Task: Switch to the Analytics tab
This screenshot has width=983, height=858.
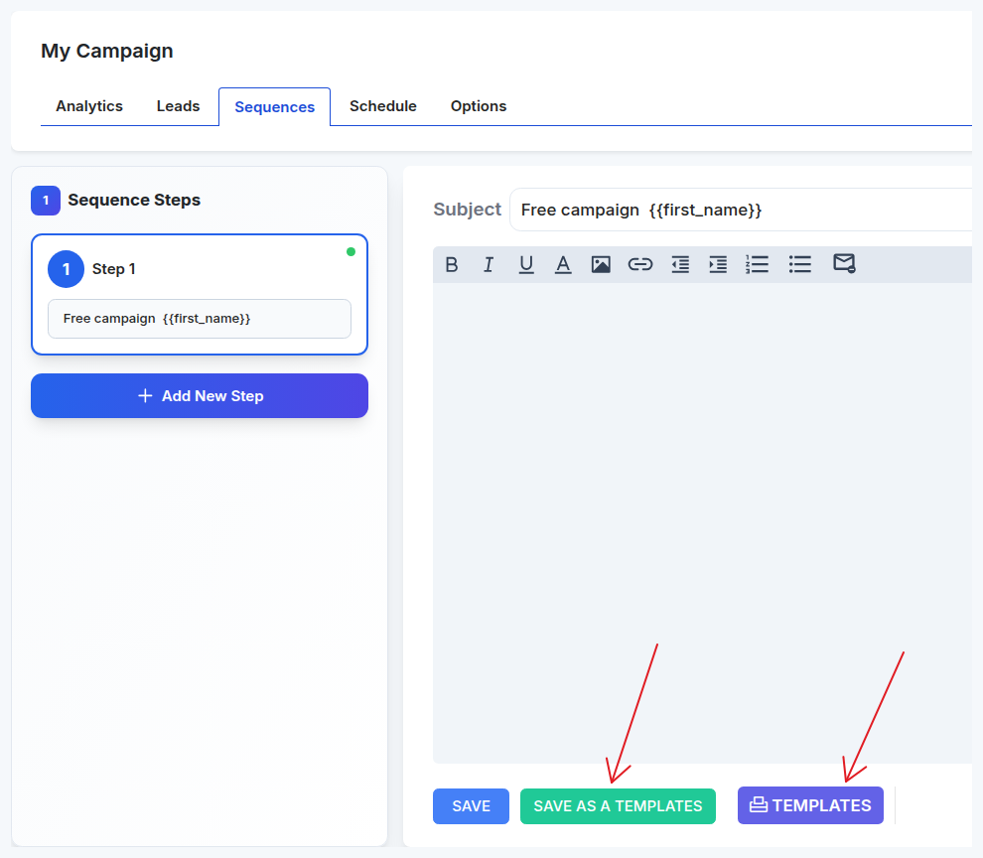Action: point(89,106)
